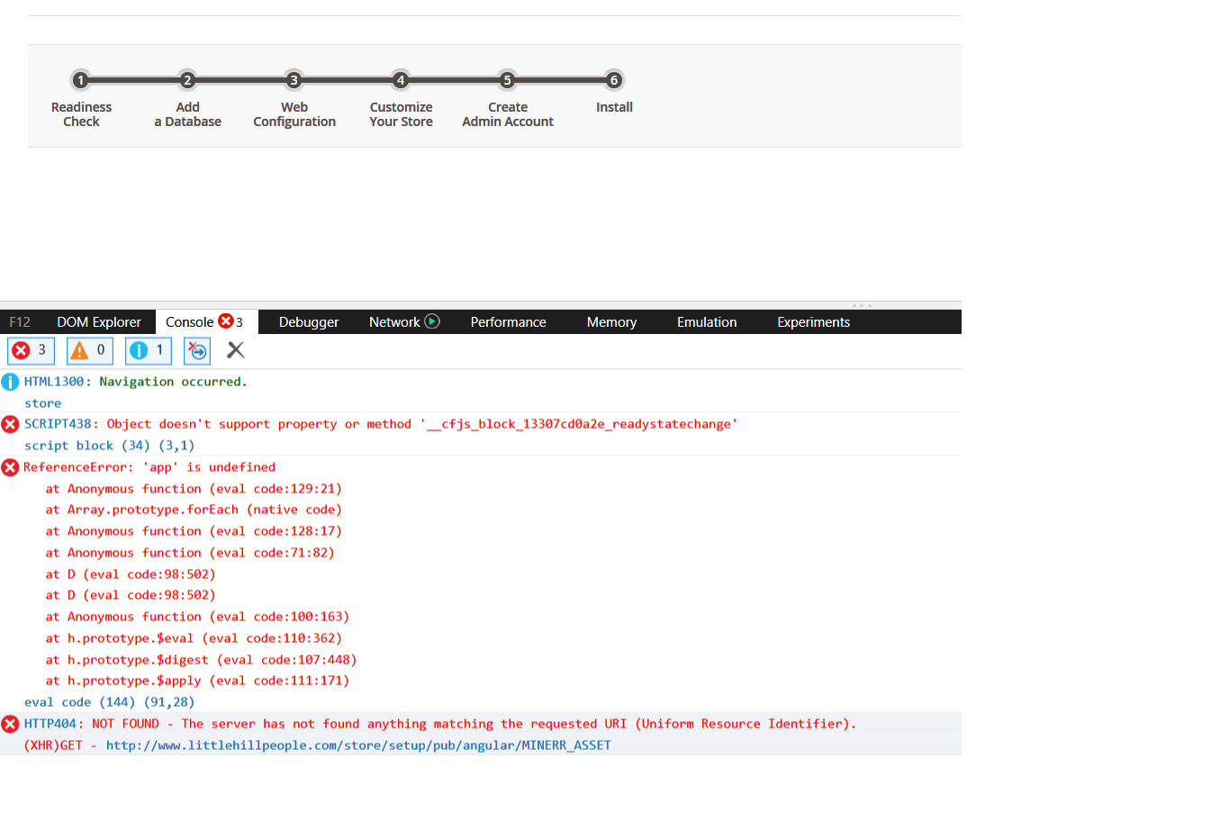
Task: Open the eval code (144) source link
Action: click(x=109, y=702)
